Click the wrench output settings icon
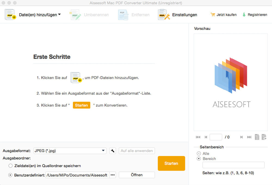This screenshot has width=272, height=185. (x=113, y=151)
